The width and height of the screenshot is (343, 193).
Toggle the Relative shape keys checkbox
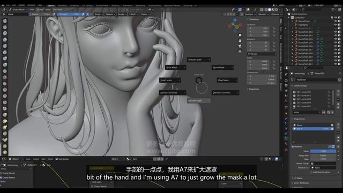click(x=293, y=146)
